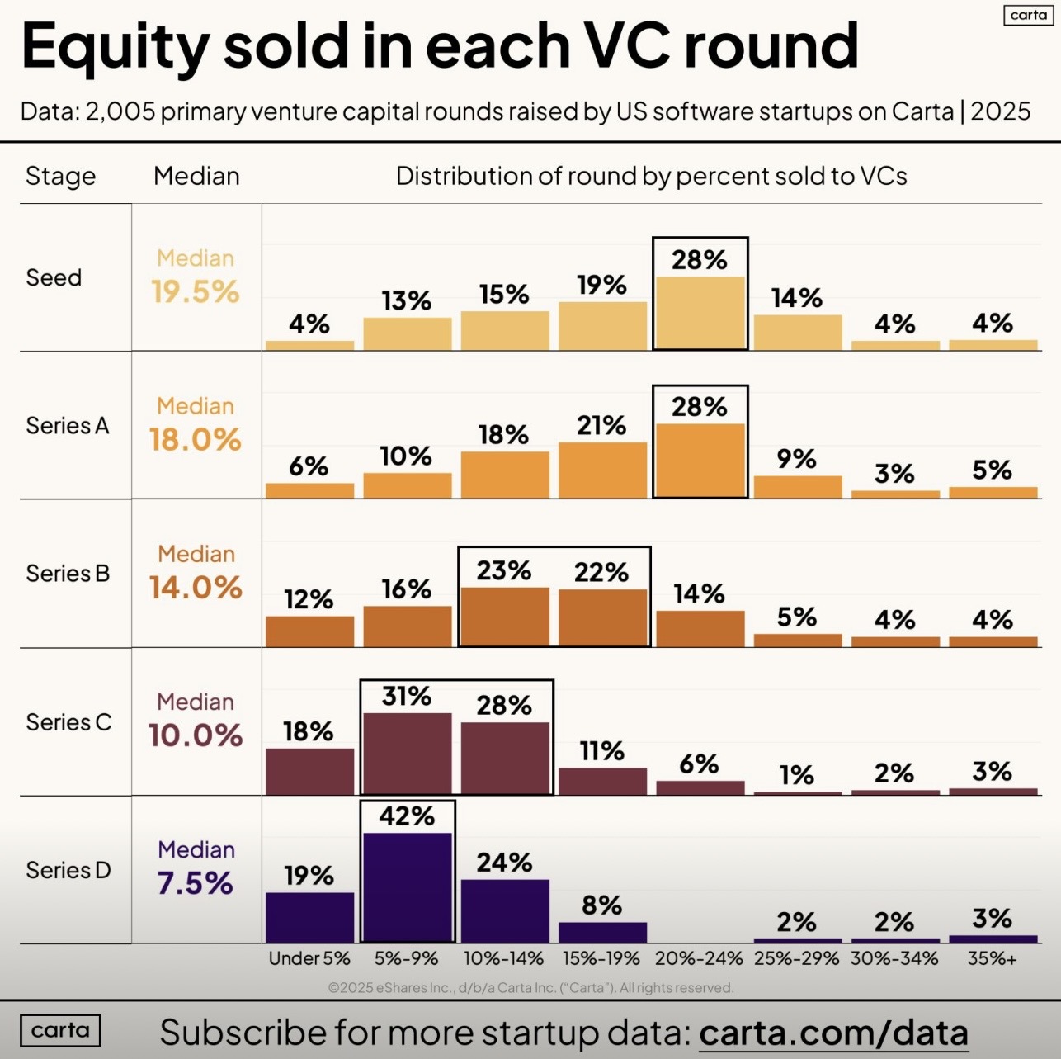Click the "Under 5%" axis label
Screen dimensions: 1061x1059
[x=309, y=958]
